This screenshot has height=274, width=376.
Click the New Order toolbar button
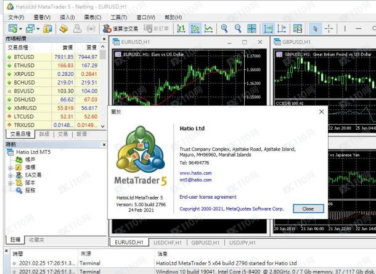157,28
